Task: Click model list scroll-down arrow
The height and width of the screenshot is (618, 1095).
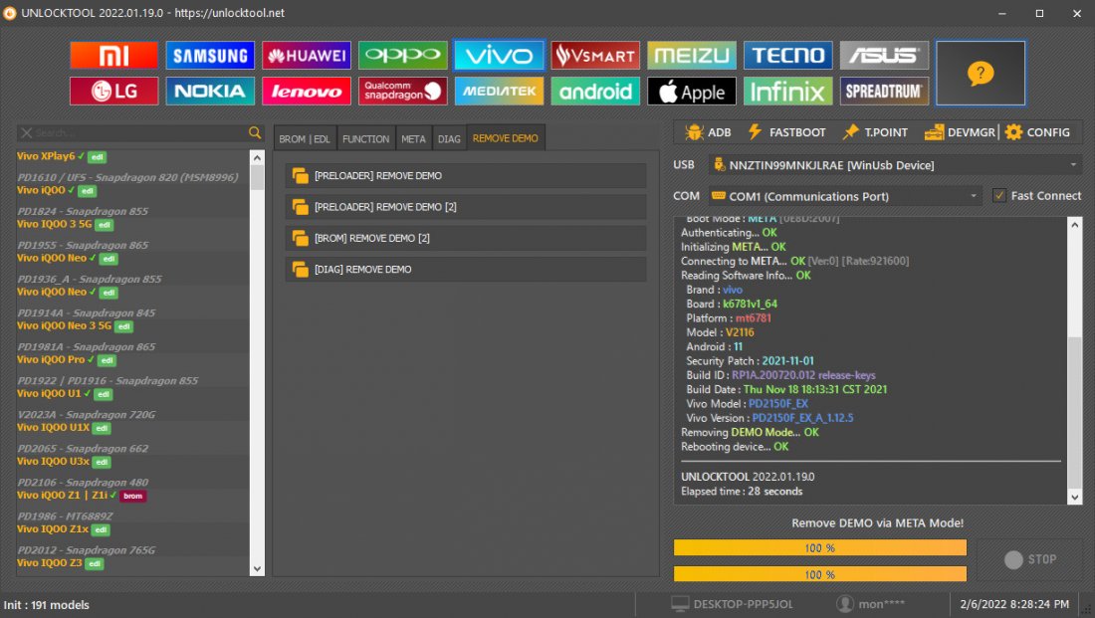Action: pos(257,569)
